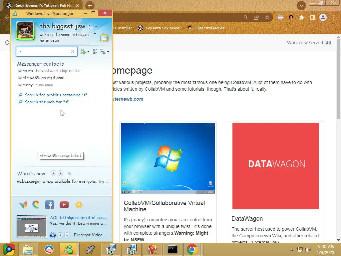Click the sun weather icon
This screenshot has width=341, height=256.
79,205
